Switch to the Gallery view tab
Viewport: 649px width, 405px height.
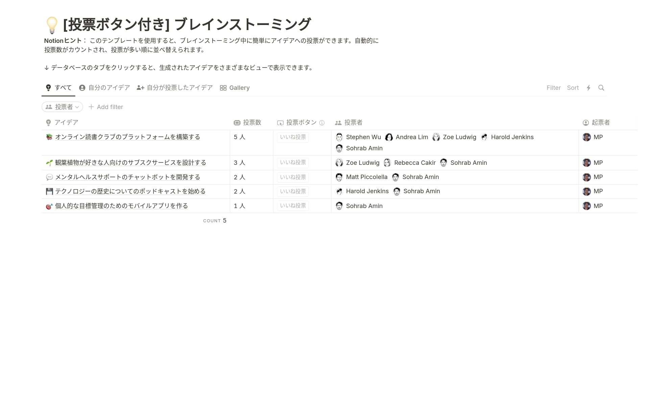pos(235,88)
